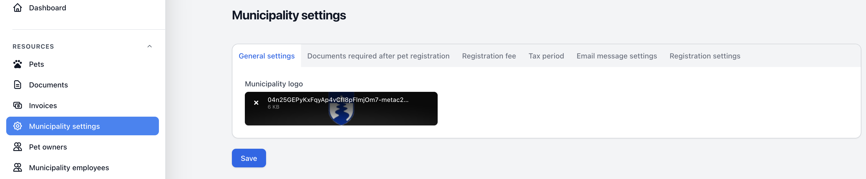
Task: Open the Tax period tab
Action: [x=546, y=56]
